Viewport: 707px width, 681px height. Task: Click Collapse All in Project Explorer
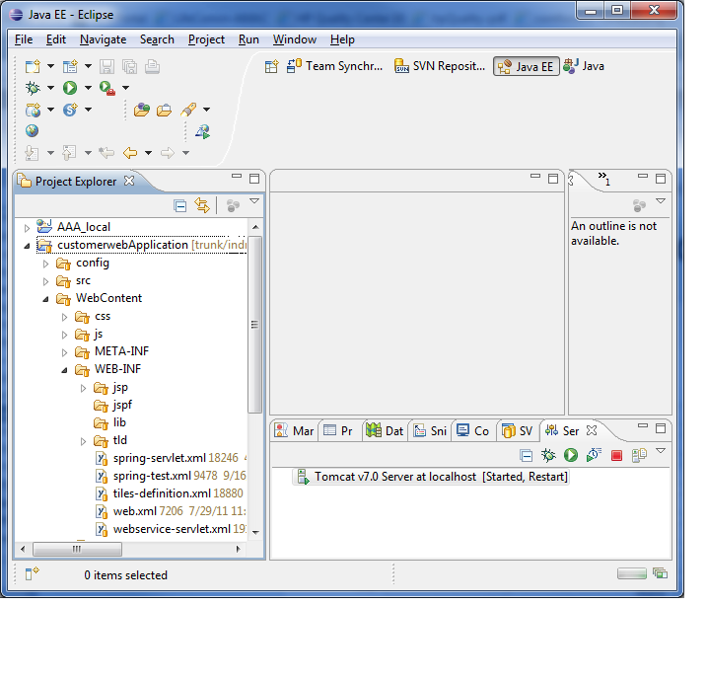(x=180, y=205)
